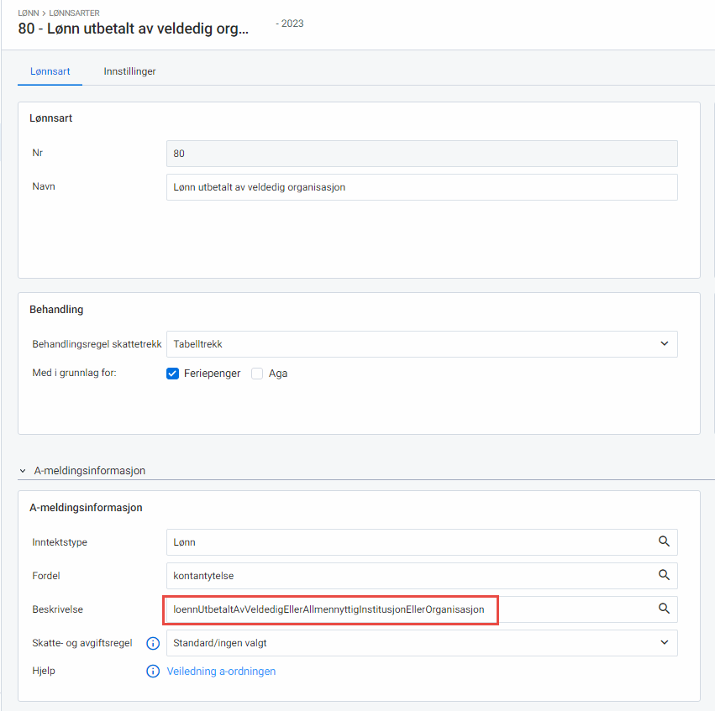Toggle Feriepenger in grunnlag settings
The width and height of the screenshot is (715, 711).
pos(172,373)
